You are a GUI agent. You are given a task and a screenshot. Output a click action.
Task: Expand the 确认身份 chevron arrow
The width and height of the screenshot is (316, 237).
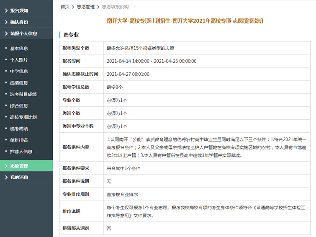tap(6, 22)
